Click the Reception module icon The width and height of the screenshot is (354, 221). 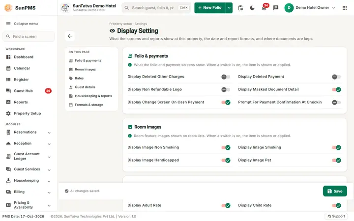(x=8, y=143)
